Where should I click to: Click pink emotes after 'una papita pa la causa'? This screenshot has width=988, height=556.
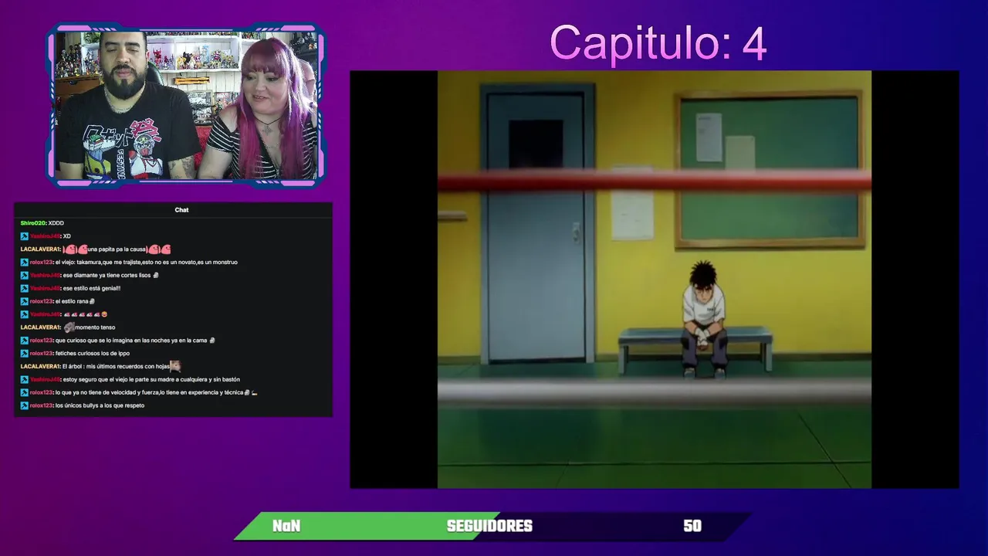point(159,249)
